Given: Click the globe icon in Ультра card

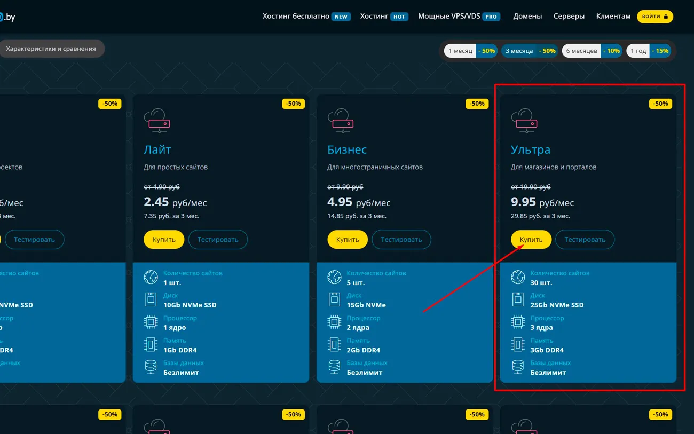Looking at the screenshot, I should coord(518,277).
